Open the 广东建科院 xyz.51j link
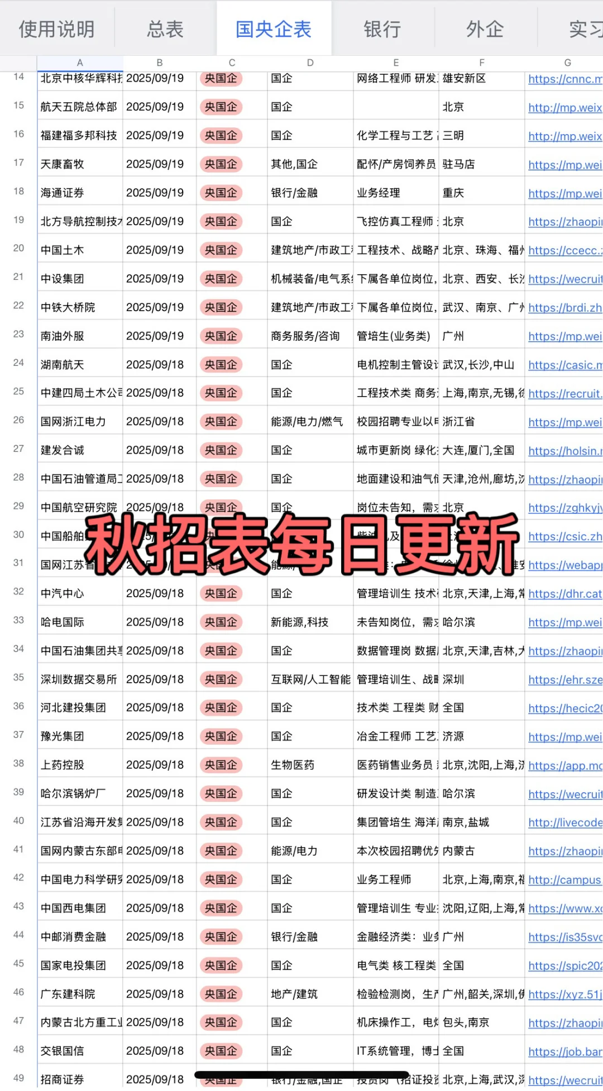 [565, 994]
